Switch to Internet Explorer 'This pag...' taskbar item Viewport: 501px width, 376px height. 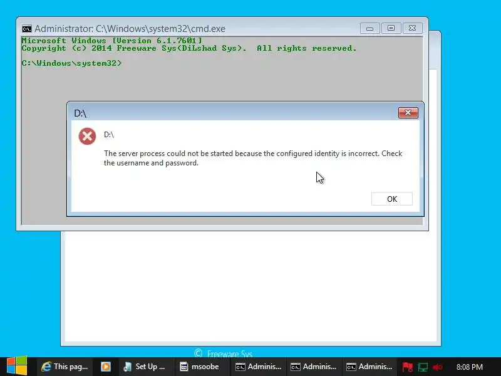point(65,367)
